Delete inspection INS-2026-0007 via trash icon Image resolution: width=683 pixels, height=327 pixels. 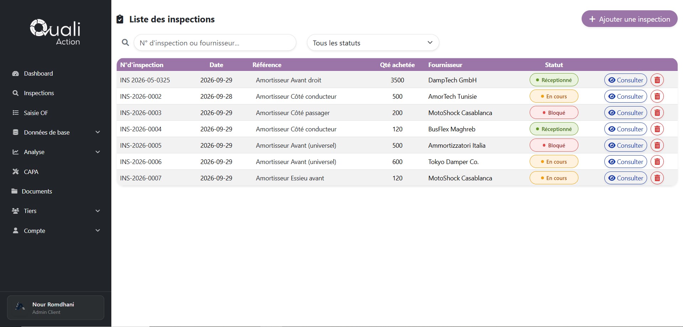point(657,178)
